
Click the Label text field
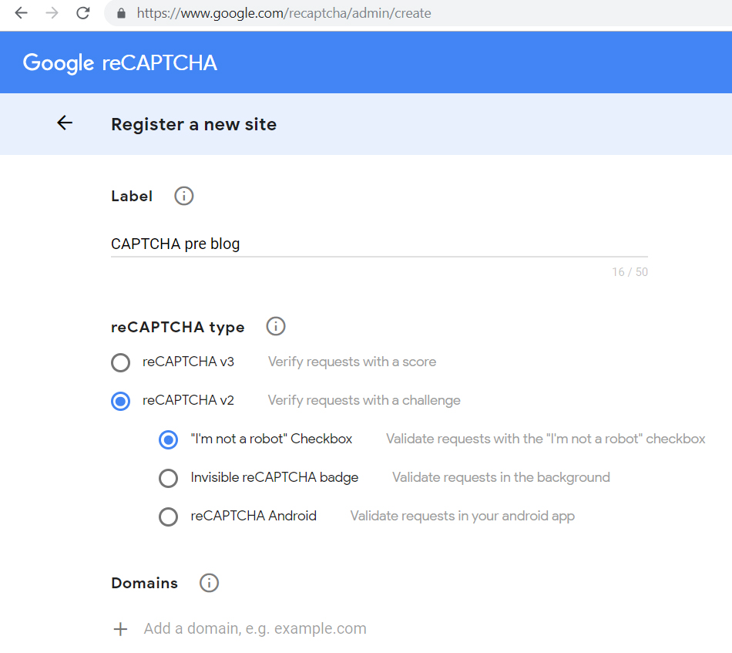(x=379, y=244)
